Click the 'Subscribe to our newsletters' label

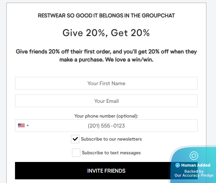coord(111,139)
